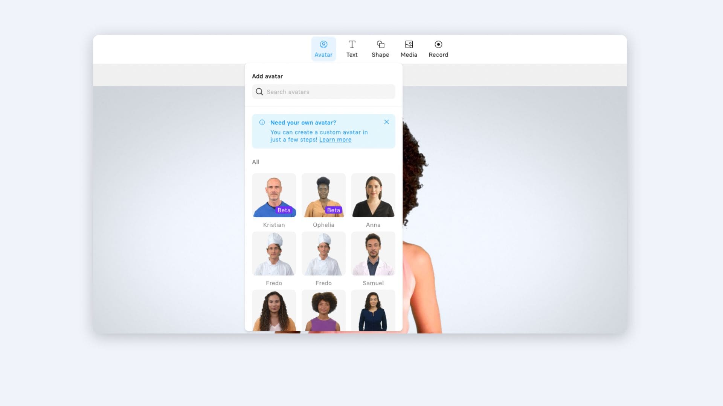Expand the All avatars section
Viewport: 723px width, 406px height.
pos(256,162)
